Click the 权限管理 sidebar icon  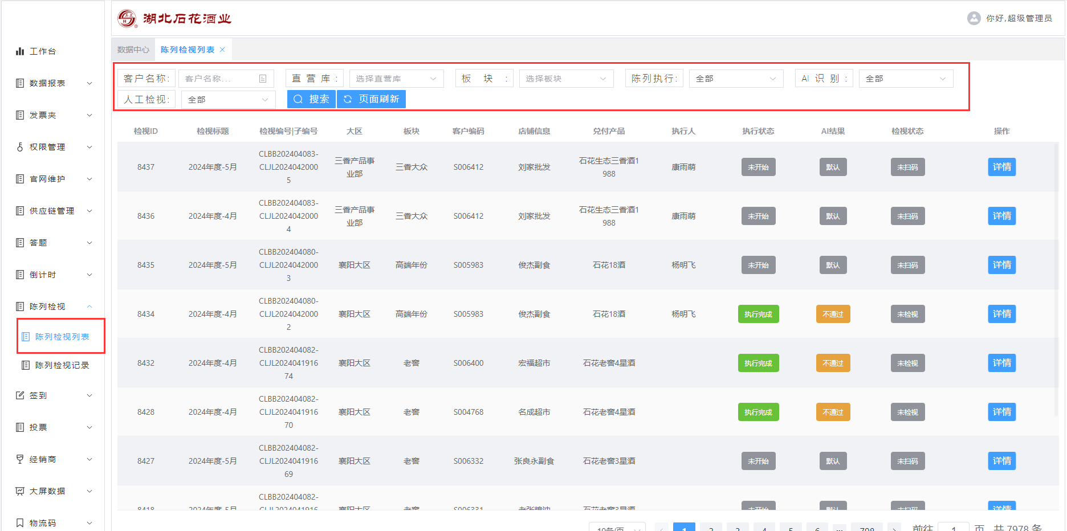coord(20,147)
